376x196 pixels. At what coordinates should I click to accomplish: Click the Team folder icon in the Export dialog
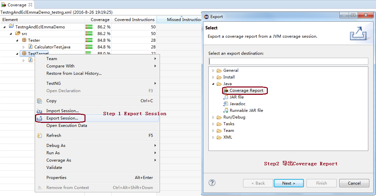pos(219,131)
